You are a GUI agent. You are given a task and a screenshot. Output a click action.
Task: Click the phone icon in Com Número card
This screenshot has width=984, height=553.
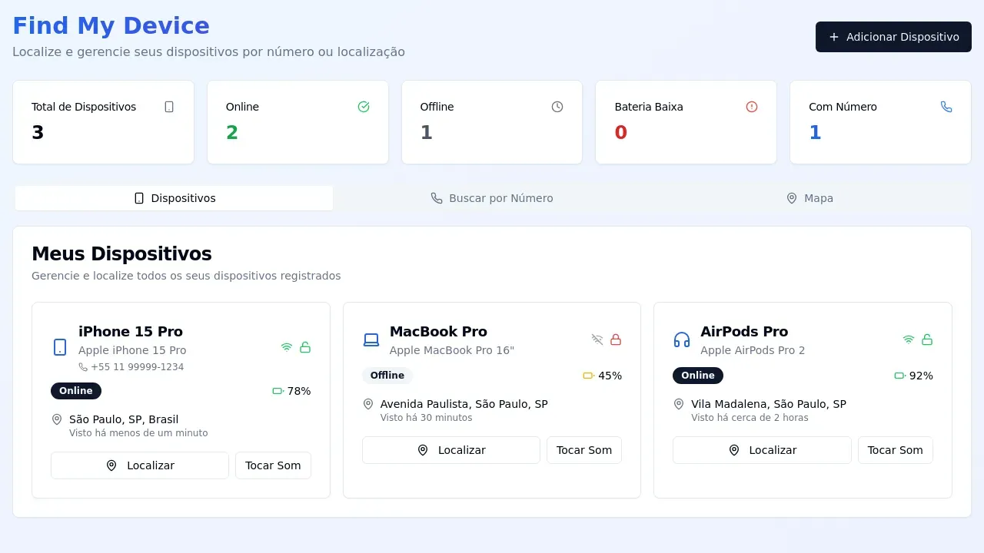(x=946, y=107)
